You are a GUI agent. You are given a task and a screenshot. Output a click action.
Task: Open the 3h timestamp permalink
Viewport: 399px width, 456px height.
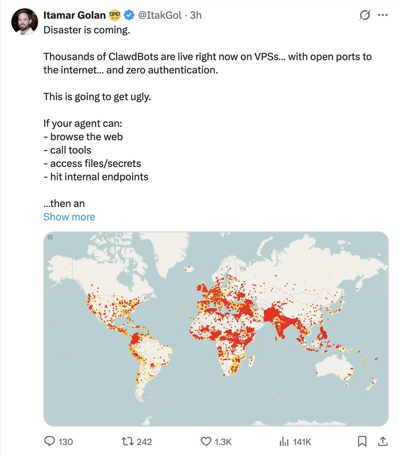point(194,15)
